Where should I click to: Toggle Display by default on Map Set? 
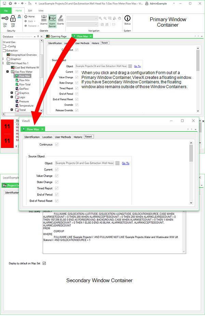pyautogui.click(x=44, y=263)
